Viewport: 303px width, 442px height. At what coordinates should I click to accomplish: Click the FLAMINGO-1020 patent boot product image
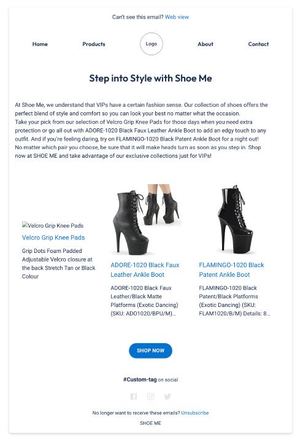235,220
